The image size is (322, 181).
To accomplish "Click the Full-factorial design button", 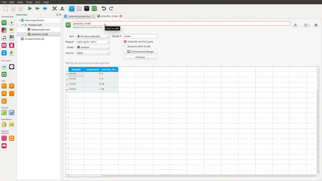I will click(140, 52).
